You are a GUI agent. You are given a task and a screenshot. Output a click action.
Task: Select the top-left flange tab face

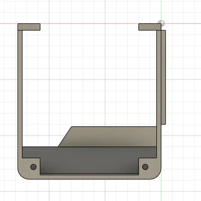tap(29, 27)
